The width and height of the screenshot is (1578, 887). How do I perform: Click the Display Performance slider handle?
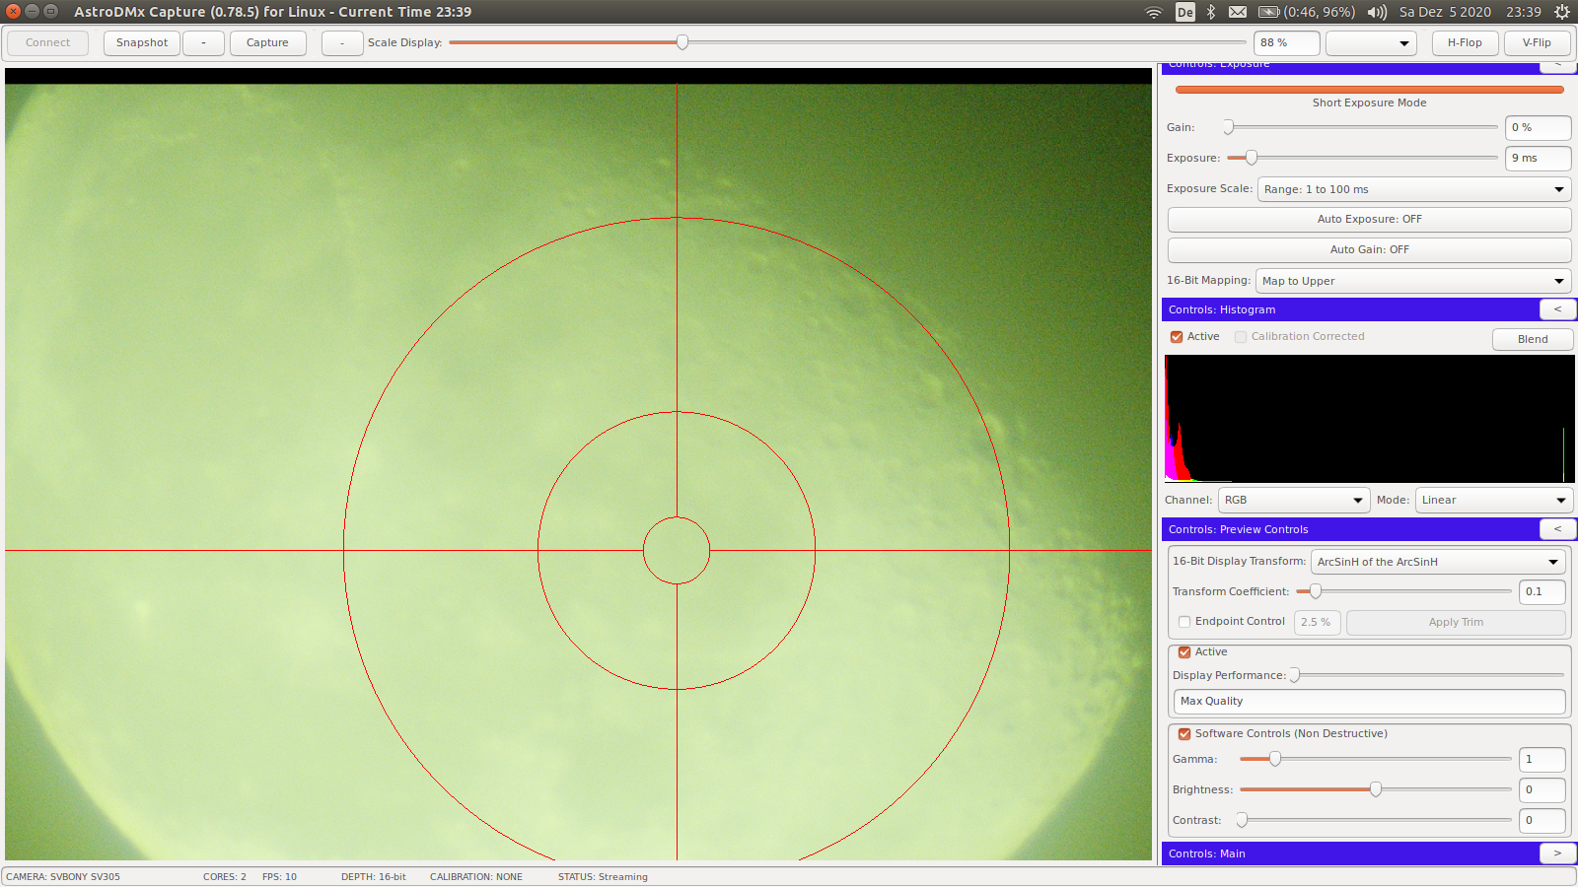pyautogui.click(x=1295, y=675)
